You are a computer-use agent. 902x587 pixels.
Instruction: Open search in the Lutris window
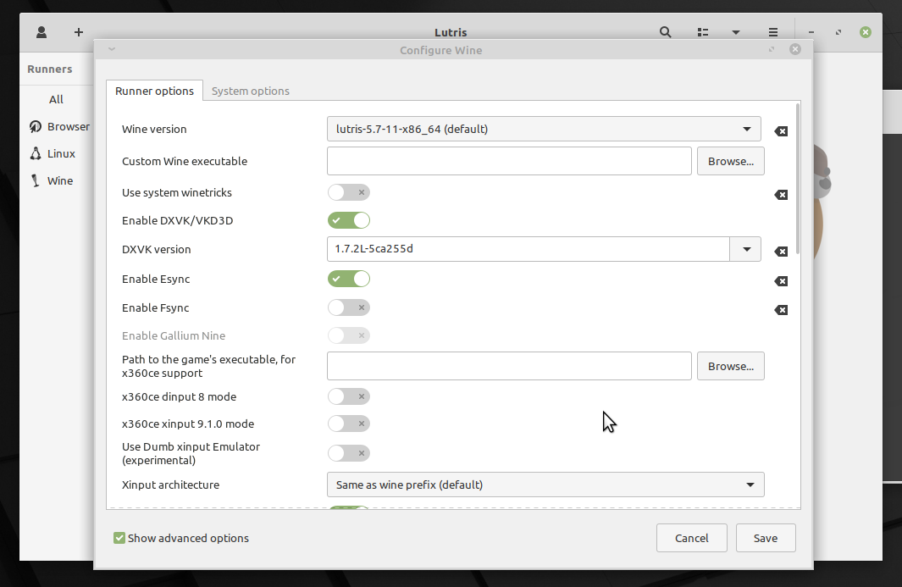point(665,32)
